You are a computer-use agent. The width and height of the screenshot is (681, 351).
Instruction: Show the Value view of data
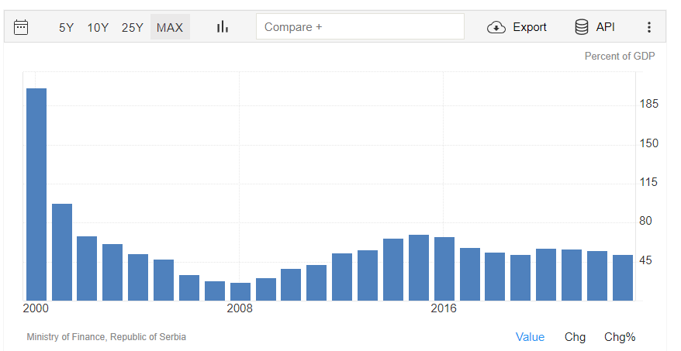click(530, 337)
